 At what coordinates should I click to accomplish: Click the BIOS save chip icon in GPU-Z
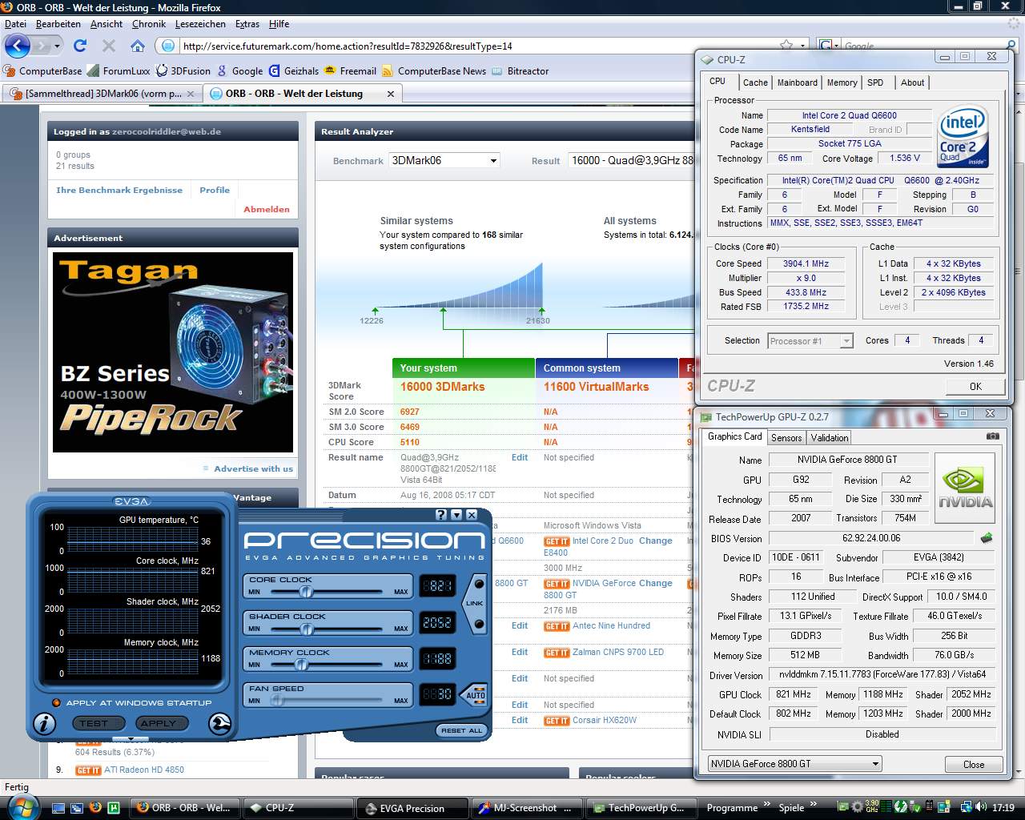(987, 538)
